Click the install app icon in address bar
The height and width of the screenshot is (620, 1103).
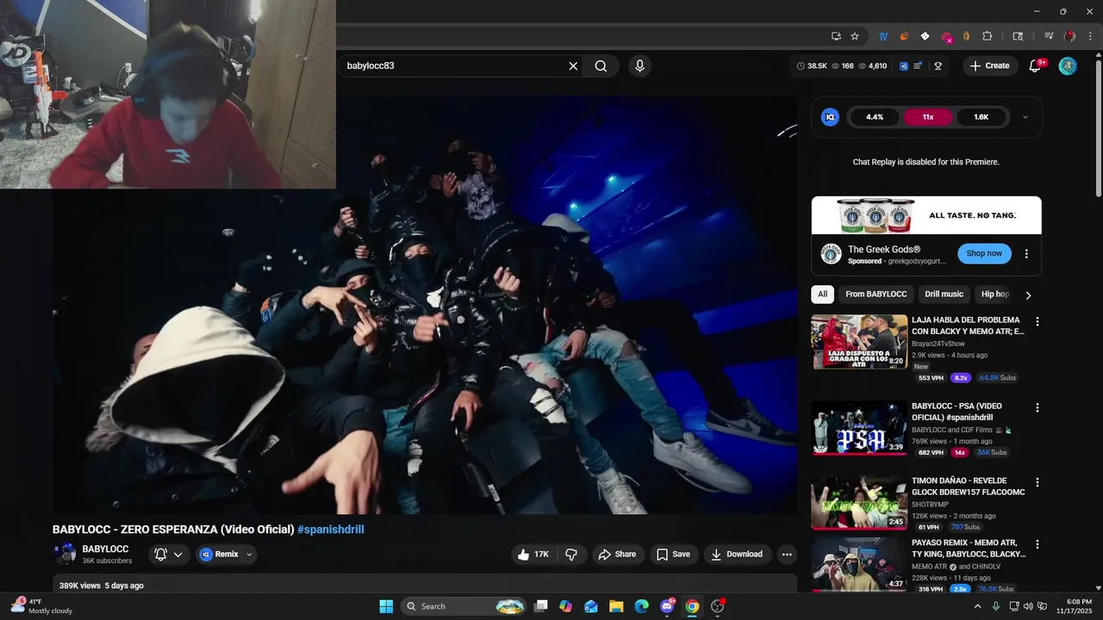[836, 36]
